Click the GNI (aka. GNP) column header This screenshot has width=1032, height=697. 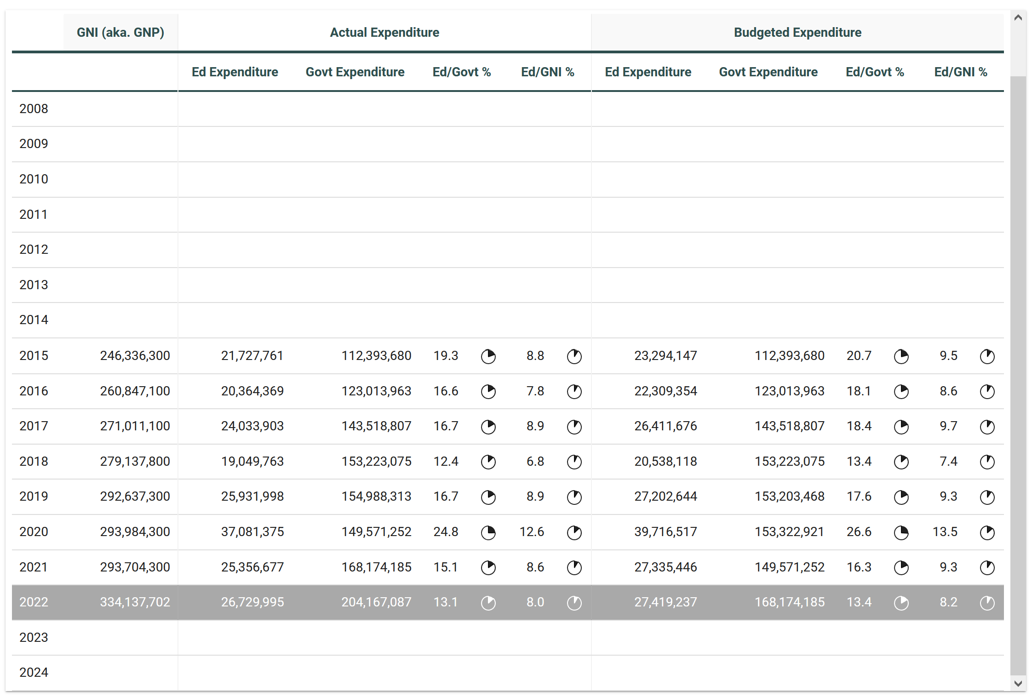tap(120, 33)
